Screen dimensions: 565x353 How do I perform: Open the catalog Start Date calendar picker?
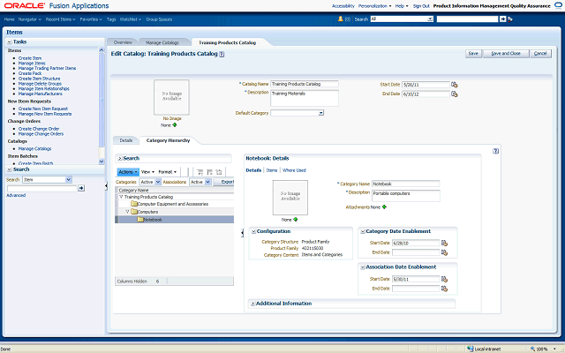[x=455, y=85]
